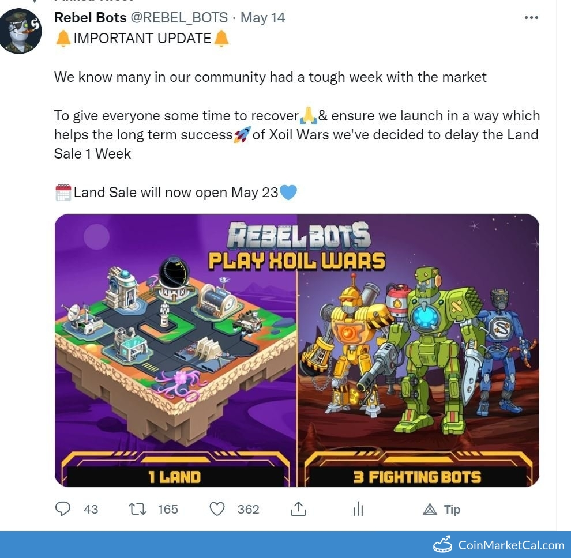Open the reply comment icon
The image size is (571, 558).
click(63, 509)
